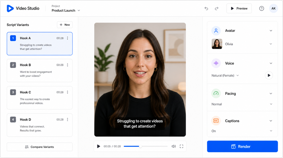The height and width of the screenshot is (158, 283).
Task: Open the Natural (Female) voice dropdown
Action: [x=225, y=75]
